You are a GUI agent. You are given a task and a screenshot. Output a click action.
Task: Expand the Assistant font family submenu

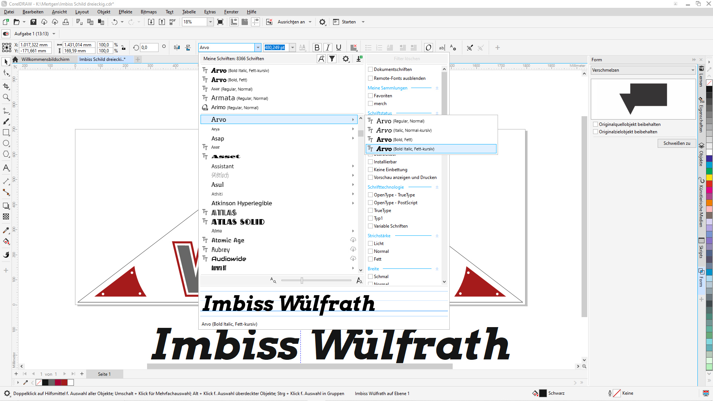tap(353, 166)
